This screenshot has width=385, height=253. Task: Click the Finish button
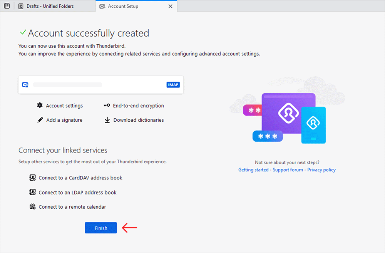tap(100, 228)
